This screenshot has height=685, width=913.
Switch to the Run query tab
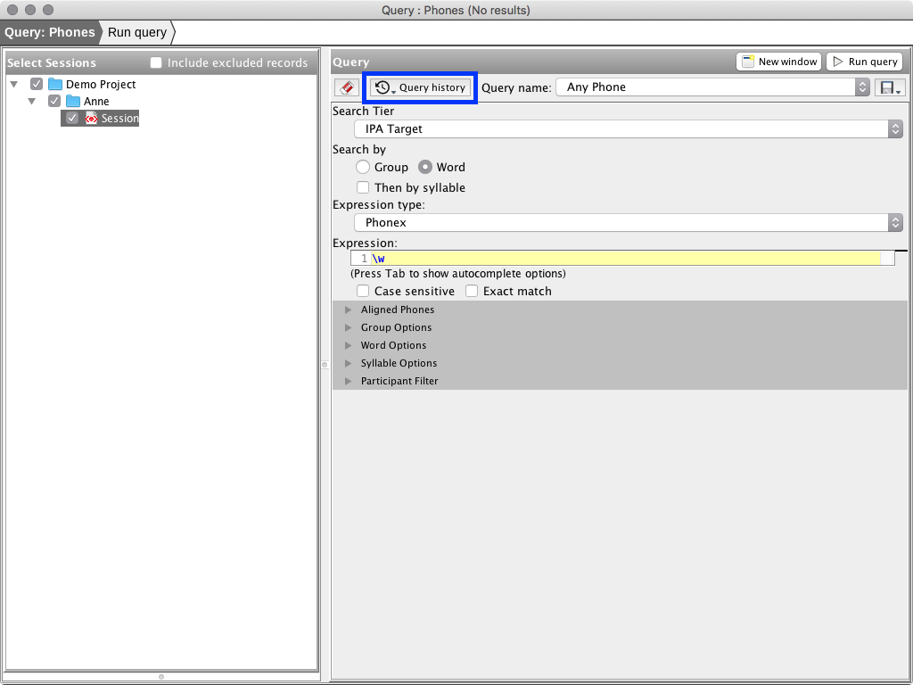click(136, 32)
